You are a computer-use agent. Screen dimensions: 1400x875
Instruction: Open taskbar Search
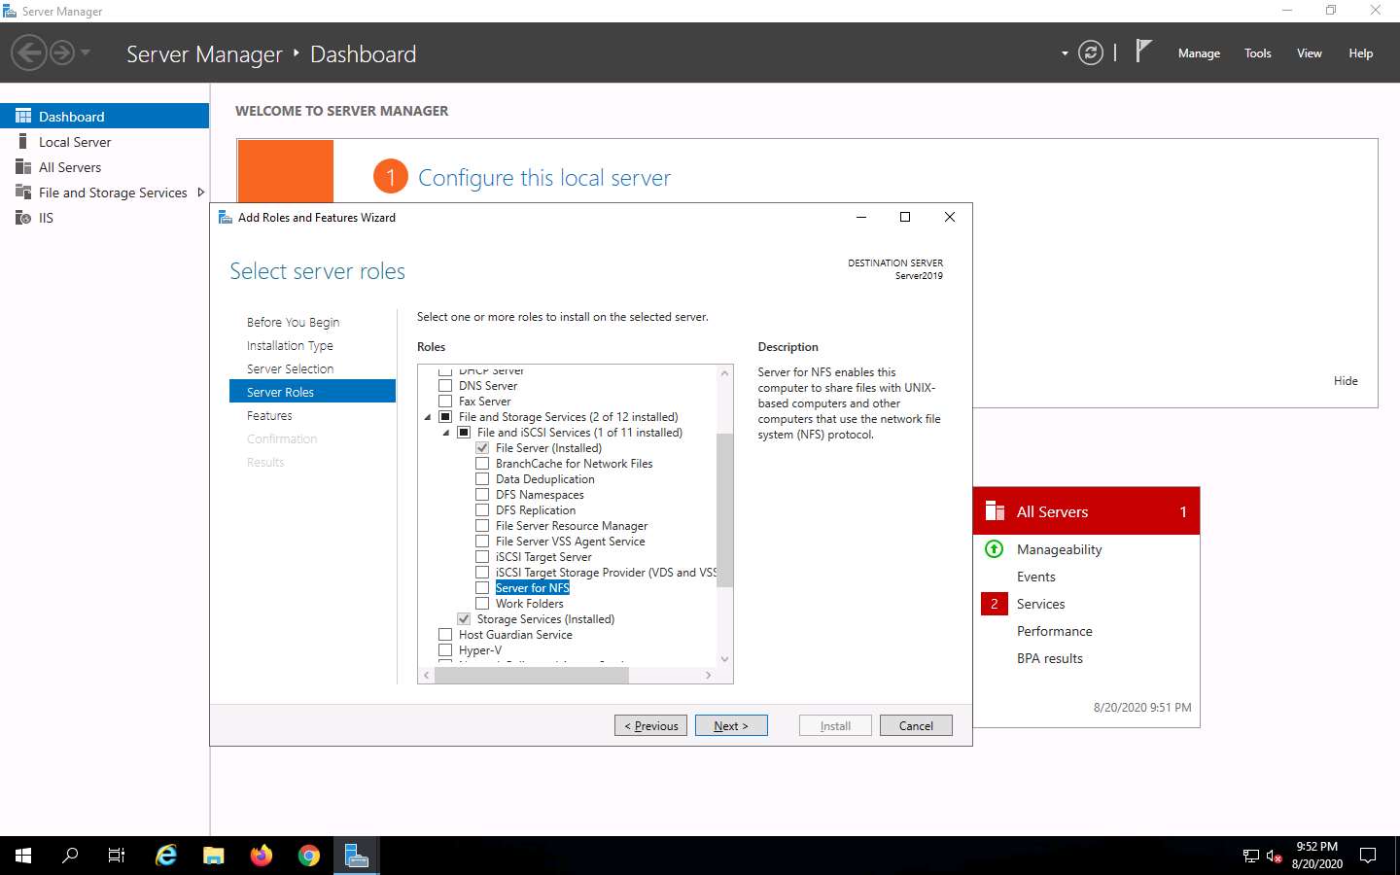tap(70, 856)
